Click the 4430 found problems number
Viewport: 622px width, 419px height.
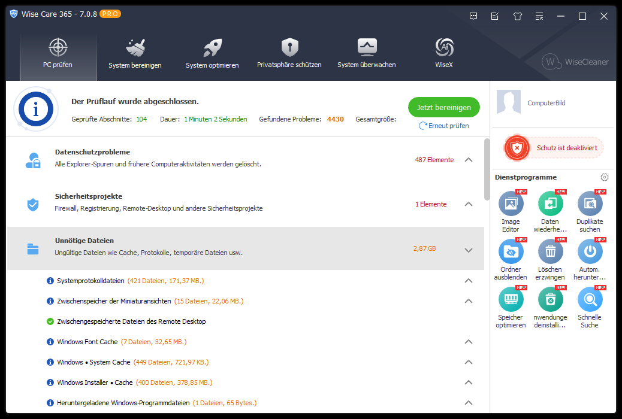pos(335,119)
